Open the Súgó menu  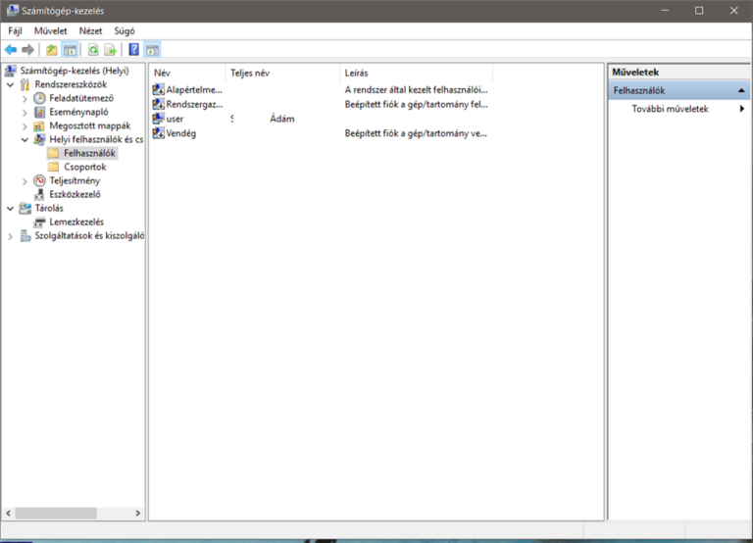point(125,30)
